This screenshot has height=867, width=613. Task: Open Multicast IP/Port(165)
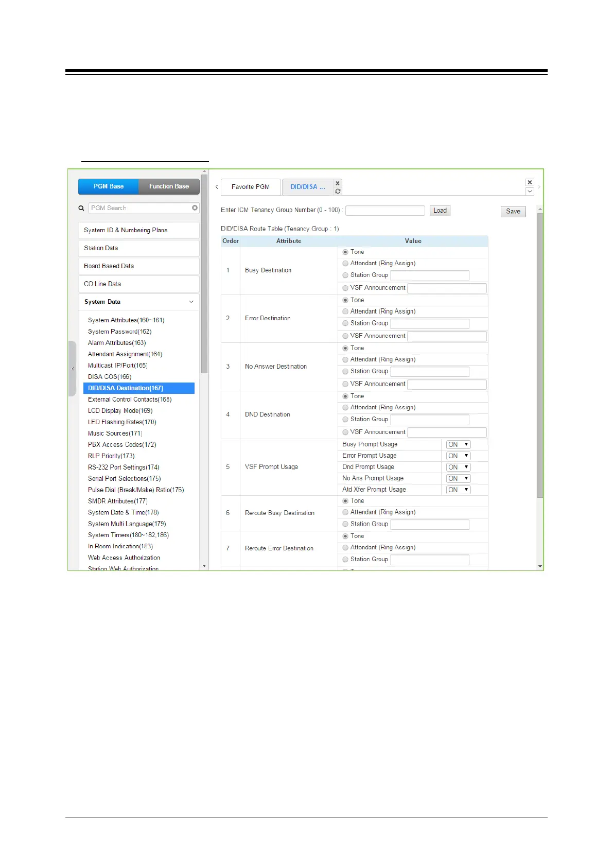117,366
